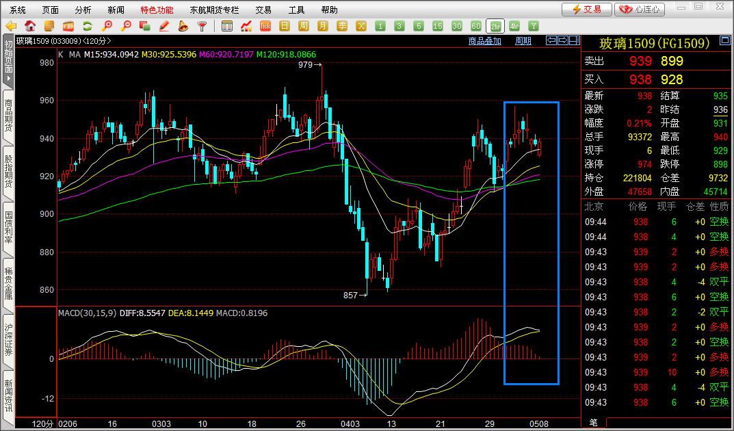Open the Tick chart icon
The height and width of the screenshot is (431, 734).
(265, 26)
